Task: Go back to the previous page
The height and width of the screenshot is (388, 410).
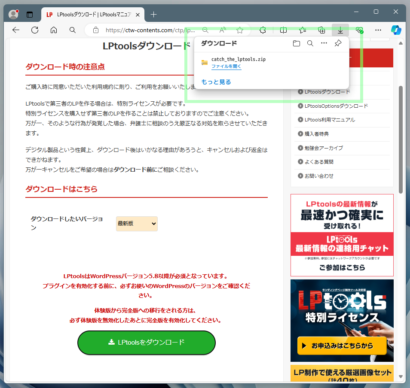Action: click(x=16, y=30)
